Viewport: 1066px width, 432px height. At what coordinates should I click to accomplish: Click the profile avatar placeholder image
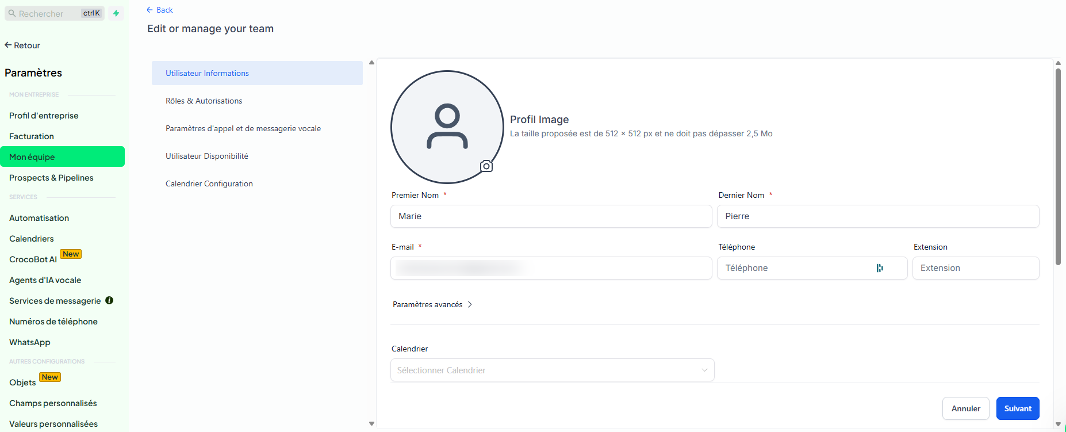(x=447, y=127)
